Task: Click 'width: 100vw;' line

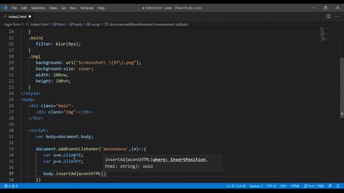Action: [x=52, y=75]
